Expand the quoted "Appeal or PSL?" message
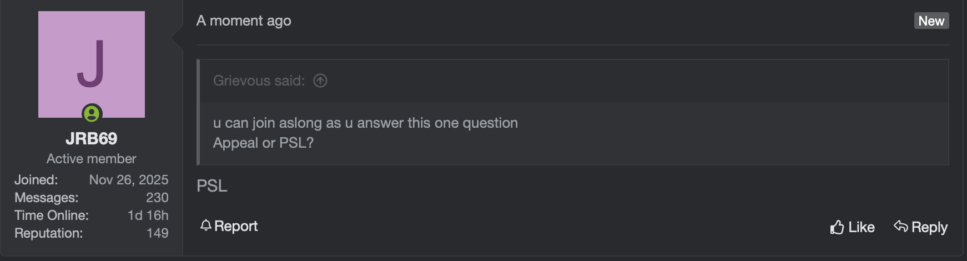 (263, 143)
